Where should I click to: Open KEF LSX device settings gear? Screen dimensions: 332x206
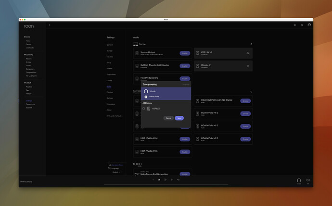point(247,53)
